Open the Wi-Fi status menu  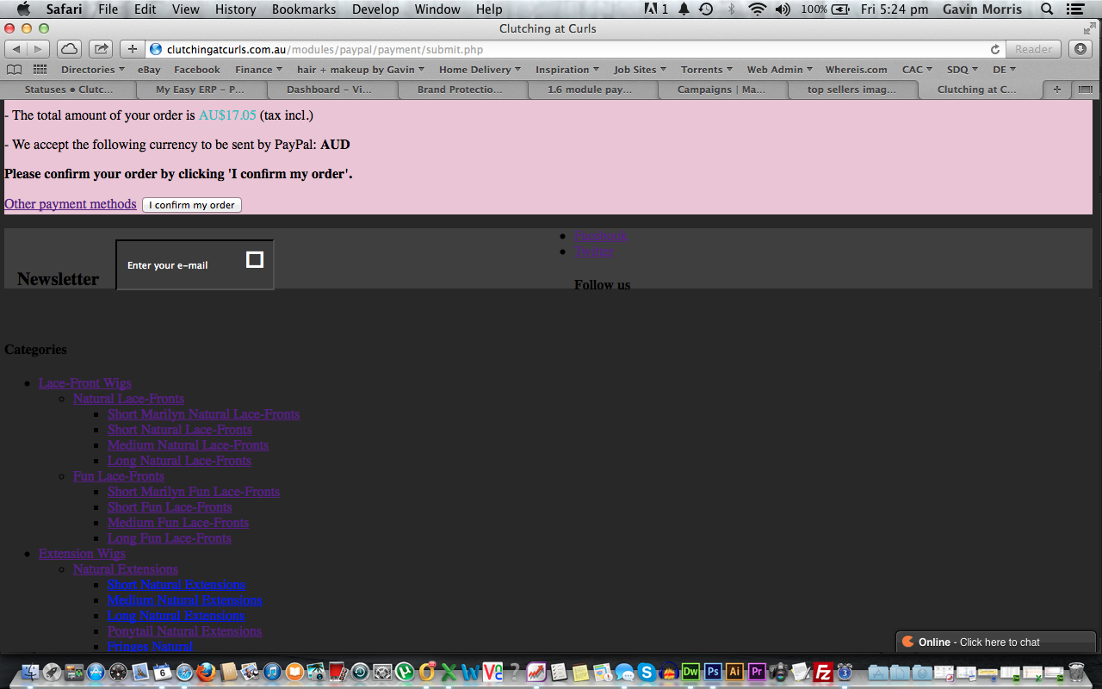(x=758, y=9)
